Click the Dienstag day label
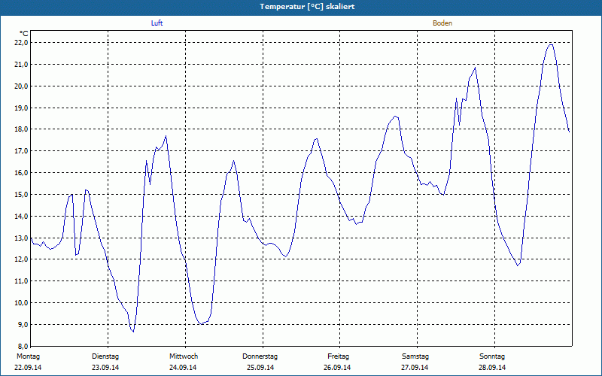The image size is (602, 376). [x=105, y=356]
